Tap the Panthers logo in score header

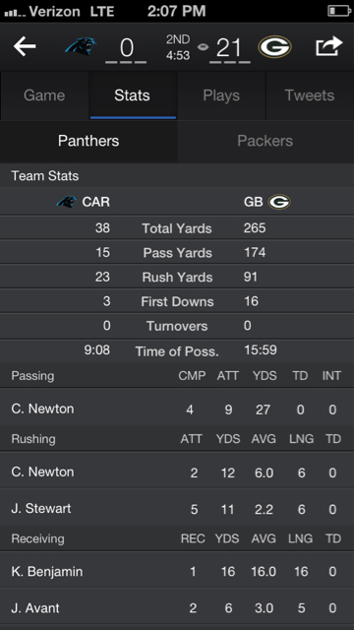click(x=81, y=46)
